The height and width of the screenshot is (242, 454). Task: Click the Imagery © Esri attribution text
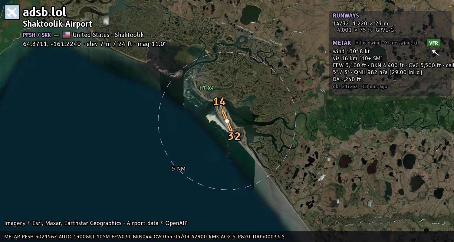(x=96, y=223)
